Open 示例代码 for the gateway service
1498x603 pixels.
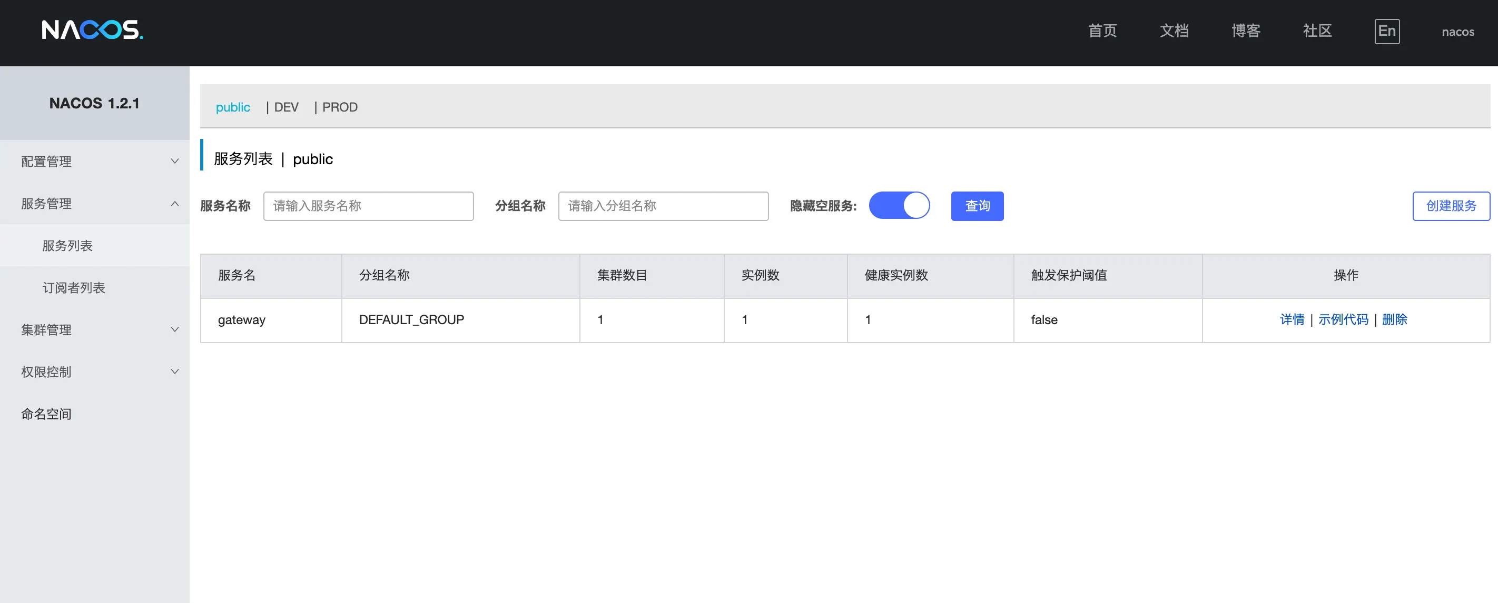point(1343,319)
